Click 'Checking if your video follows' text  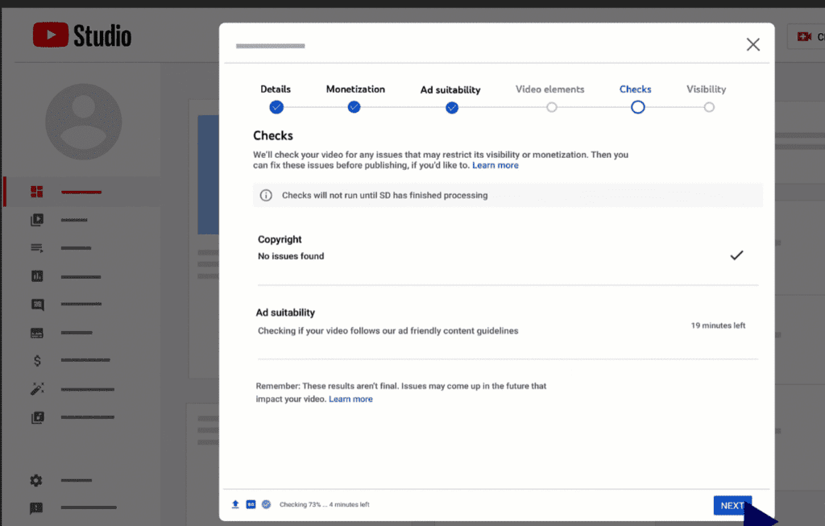[388, 331]
